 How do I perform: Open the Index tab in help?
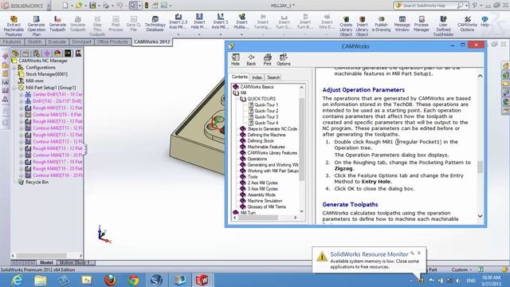click(x=257, y=77)
